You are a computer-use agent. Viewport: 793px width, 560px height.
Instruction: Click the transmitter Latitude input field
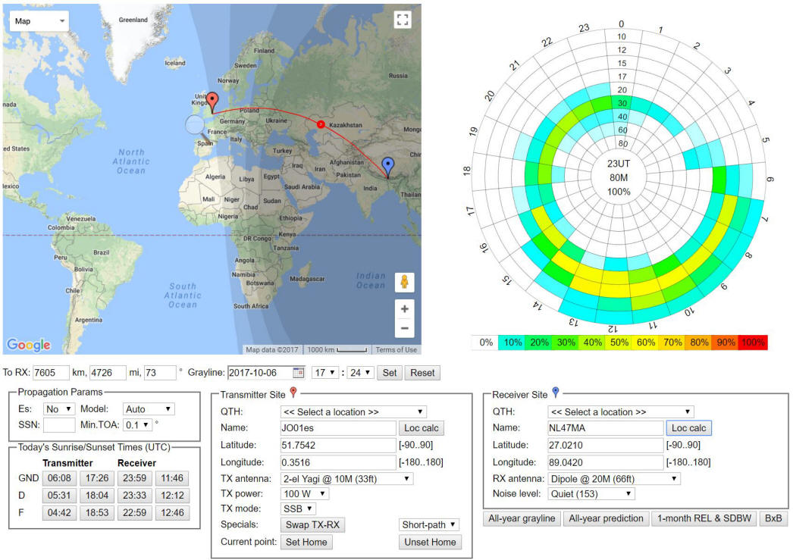pyautogui.click(x=337, y=445)
